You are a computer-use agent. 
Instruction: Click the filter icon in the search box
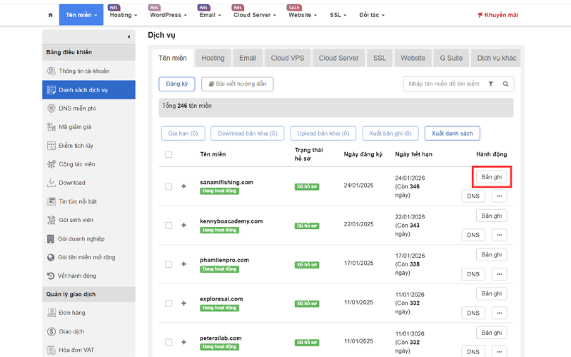491,84
